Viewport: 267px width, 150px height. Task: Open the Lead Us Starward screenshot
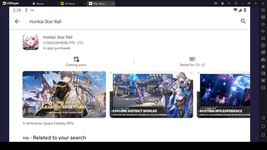[x=64, y=94]
